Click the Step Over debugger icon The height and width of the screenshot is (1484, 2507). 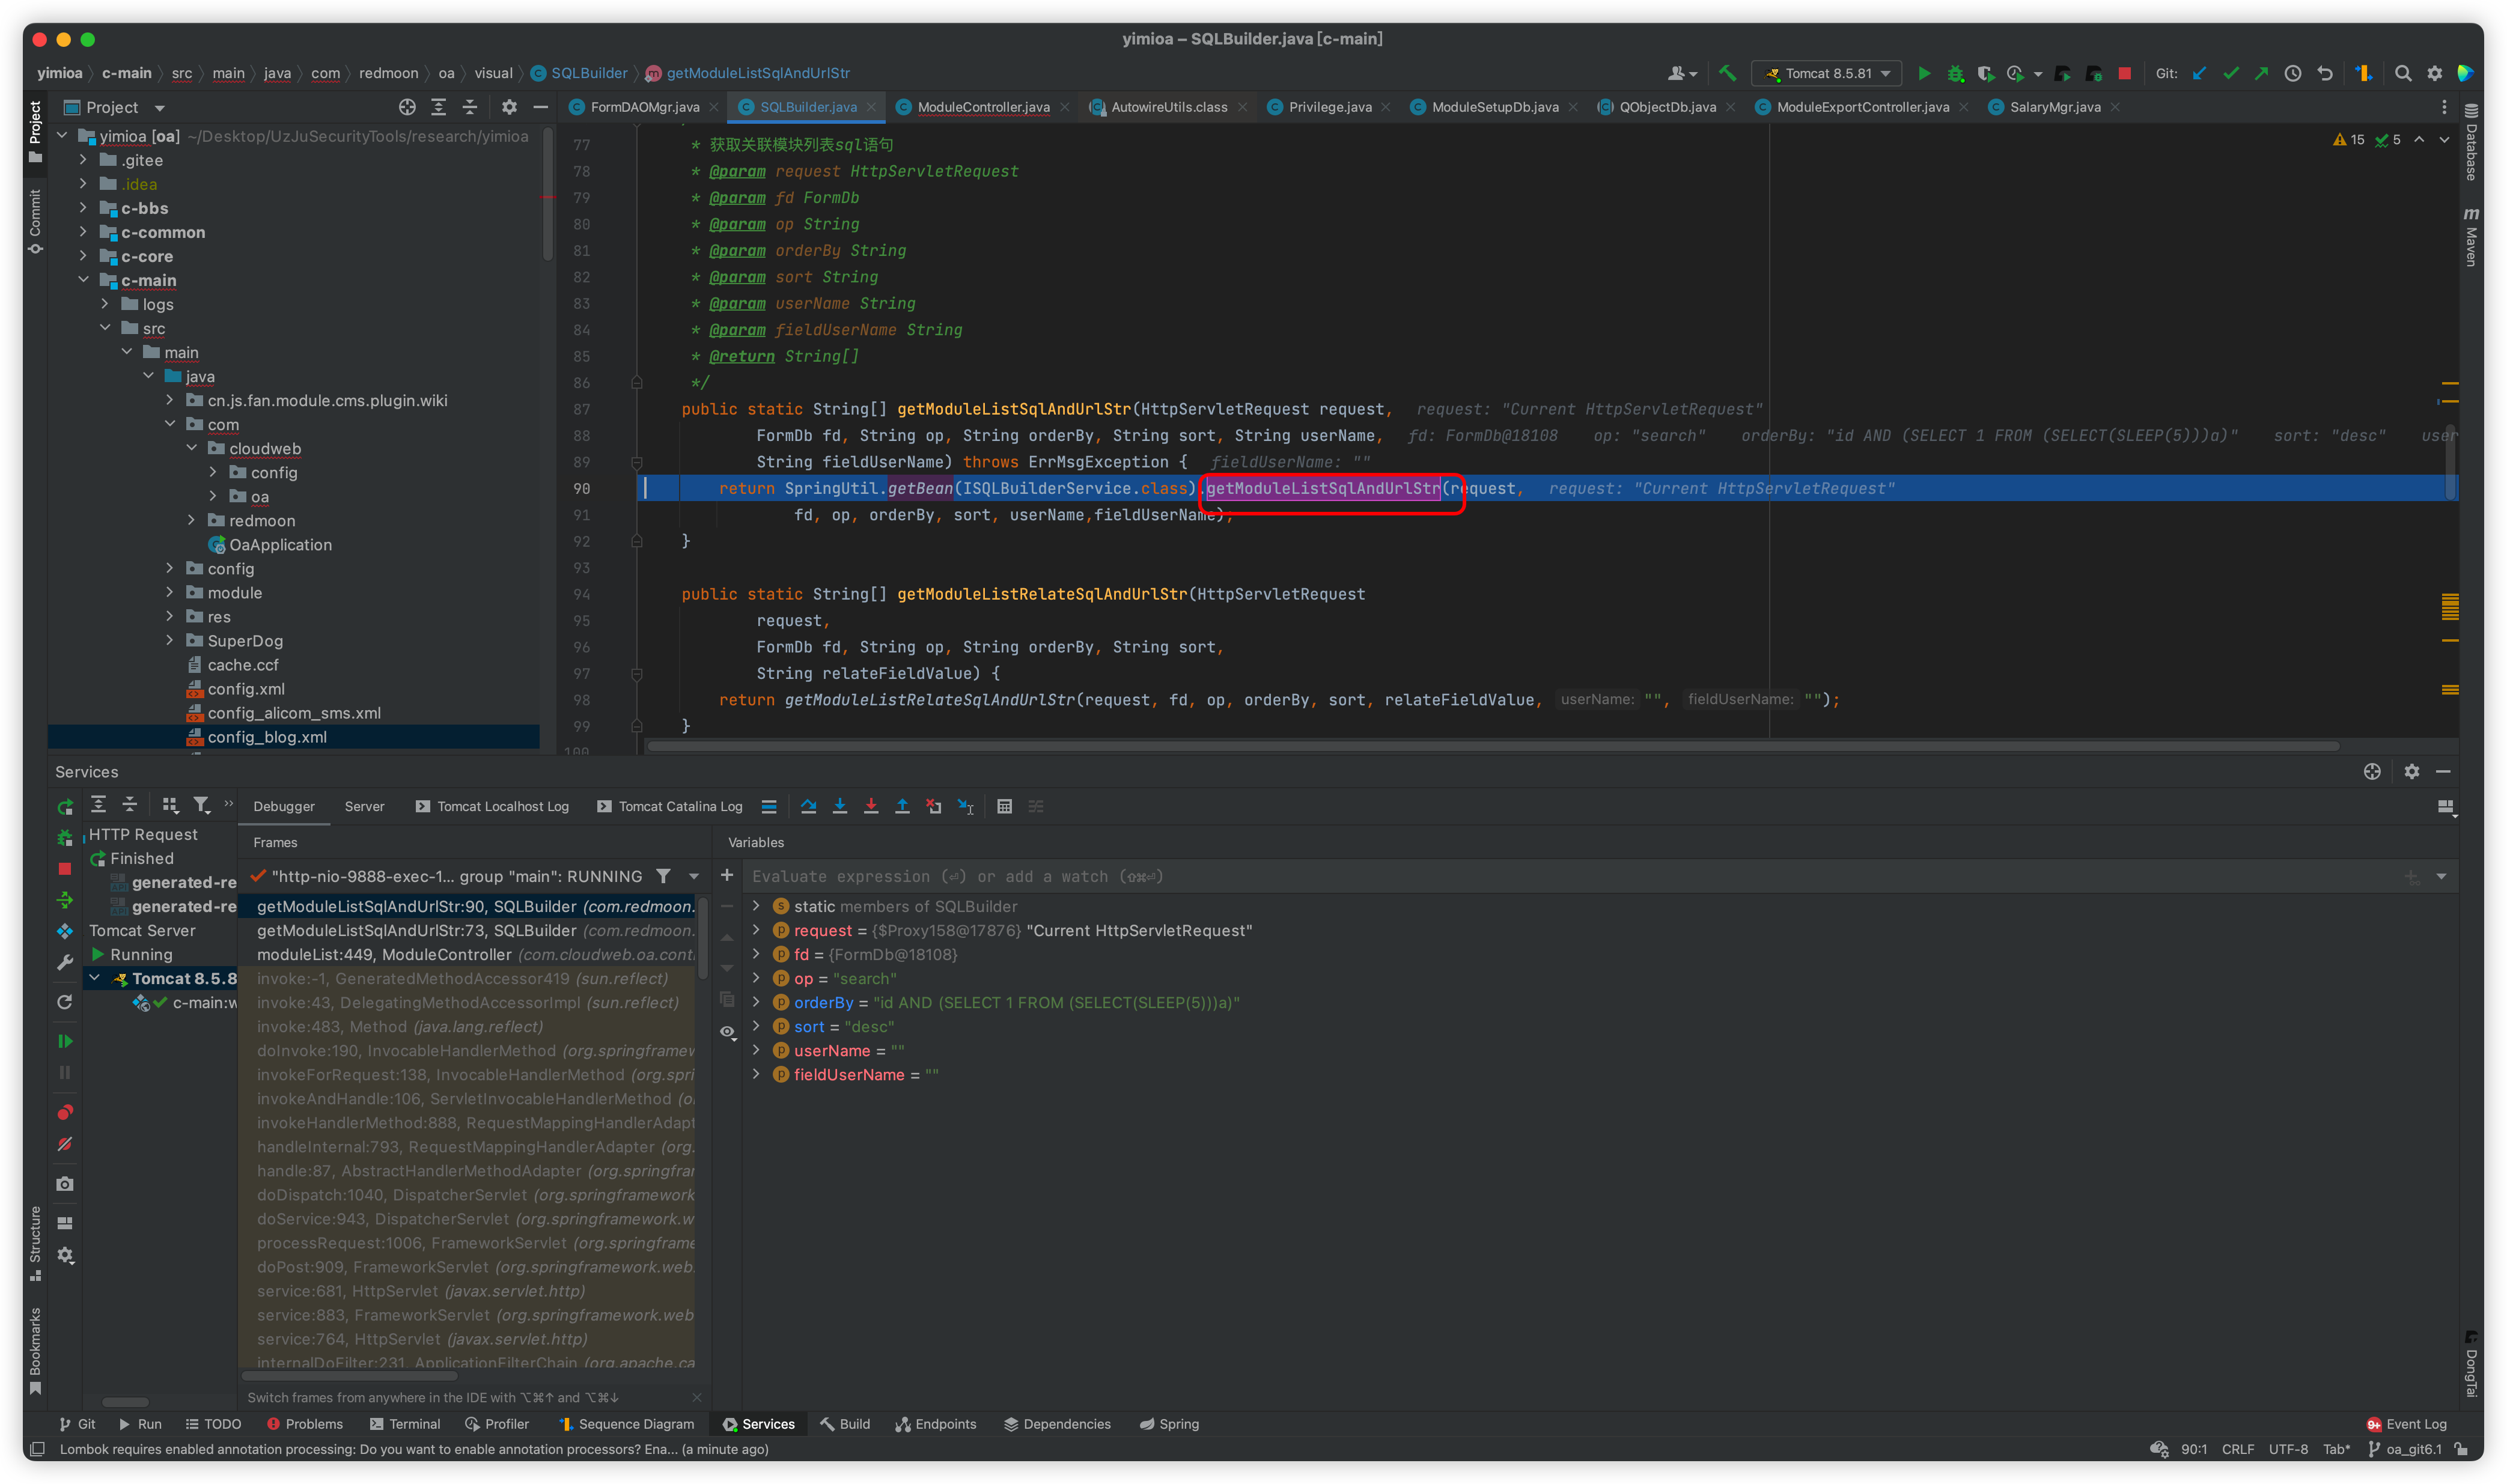(808, 806)
